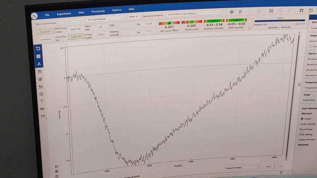
Task: Open the '1D Field Sweep' experiment dropdown
Action: pyautogui.click(x=105, y=17)
